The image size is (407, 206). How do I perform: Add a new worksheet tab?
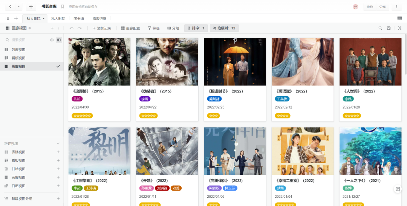[16, 18]
